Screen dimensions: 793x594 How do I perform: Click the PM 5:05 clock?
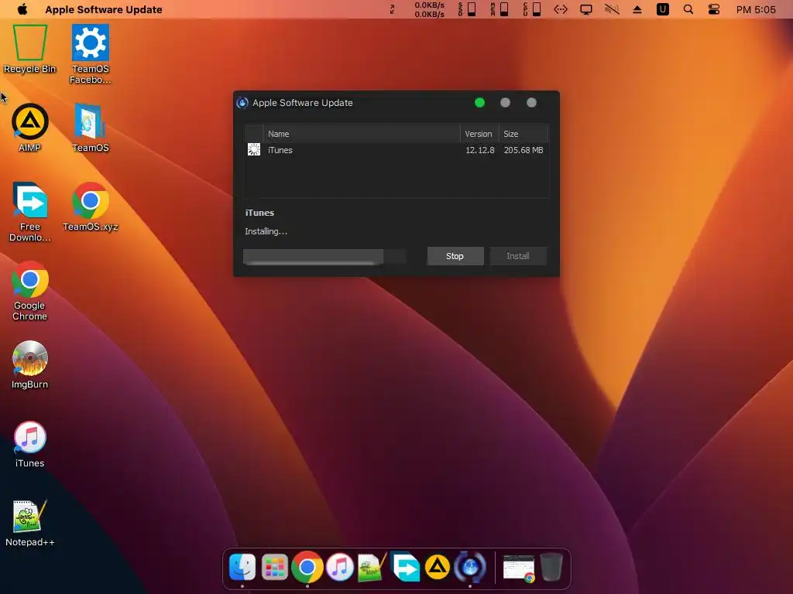tap(756, 9)
